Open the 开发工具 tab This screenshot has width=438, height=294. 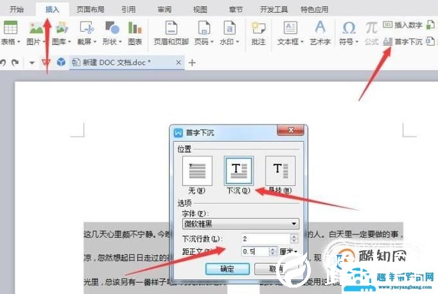pos(274,10)
